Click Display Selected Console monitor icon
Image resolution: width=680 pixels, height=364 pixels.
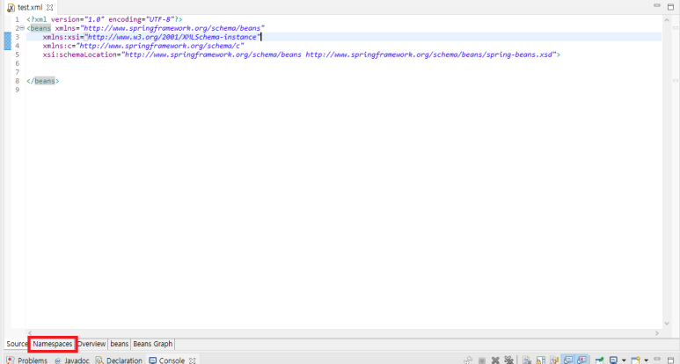pyautogui.click(x=613, y=360)
